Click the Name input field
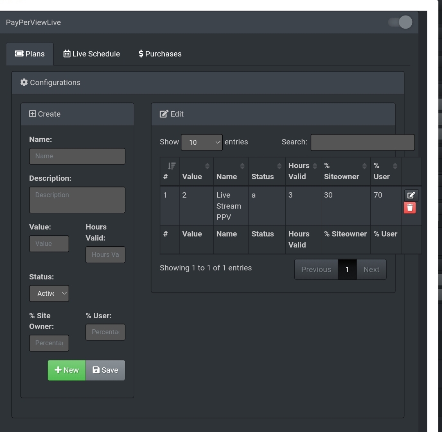Screen dimensions: 442x432 click(77, 156)
